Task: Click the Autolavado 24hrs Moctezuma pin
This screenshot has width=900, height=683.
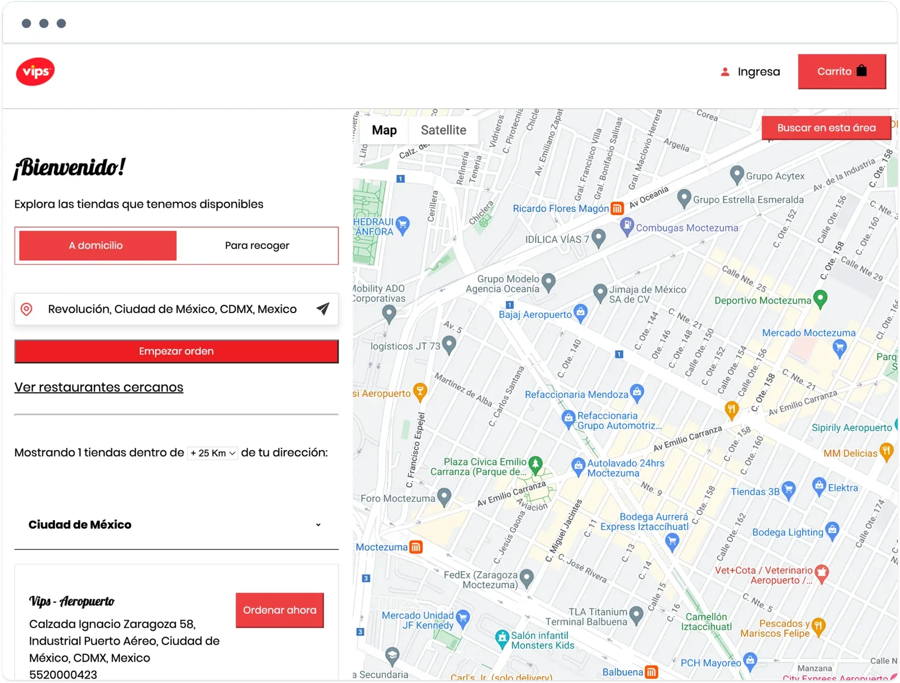Action: pos(578,467)
